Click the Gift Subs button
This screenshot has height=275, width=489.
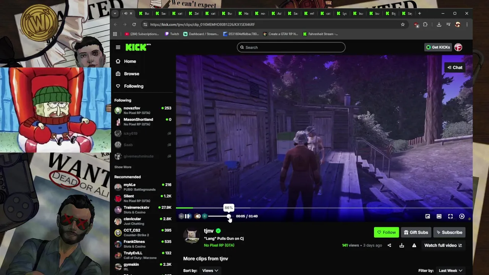tap(416, 232)
